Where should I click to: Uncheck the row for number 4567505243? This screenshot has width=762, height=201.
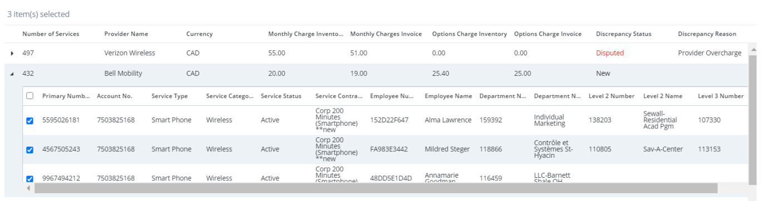30,150
